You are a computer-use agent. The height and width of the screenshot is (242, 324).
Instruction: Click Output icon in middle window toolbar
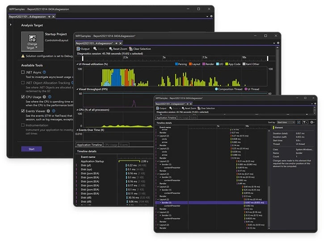point(78,49)
